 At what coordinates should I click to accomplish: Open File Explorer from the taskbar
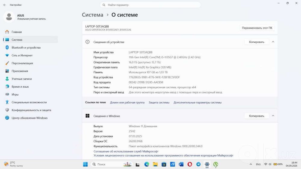(155, 164)
